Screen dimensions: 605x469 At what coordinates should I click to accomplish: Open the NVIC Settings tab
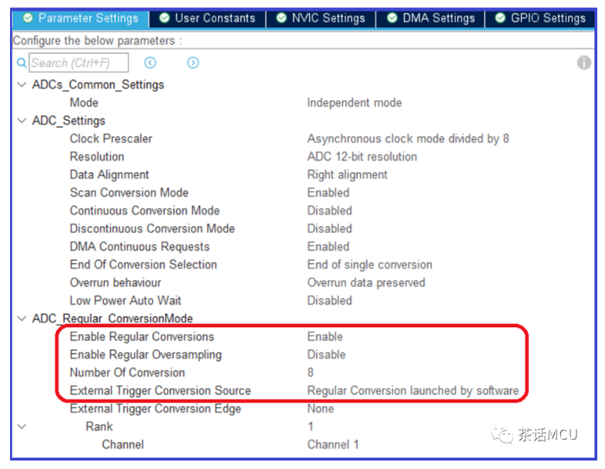click(x=321, y=19)
